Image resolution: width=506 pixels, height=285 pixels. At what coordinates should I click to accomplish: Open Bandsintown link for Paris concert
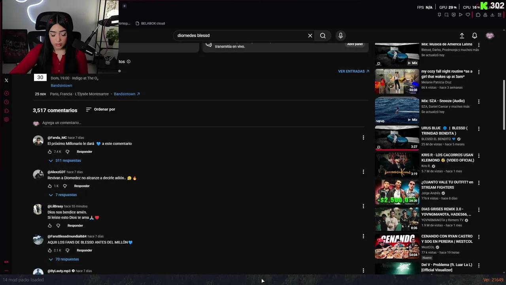tap(127, 94)
